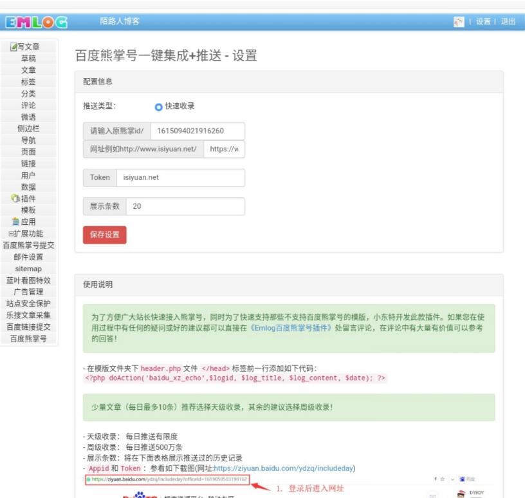Open 用户 in sidebar
The width and height of the screenshot is (525, 498).
[28, 175]
